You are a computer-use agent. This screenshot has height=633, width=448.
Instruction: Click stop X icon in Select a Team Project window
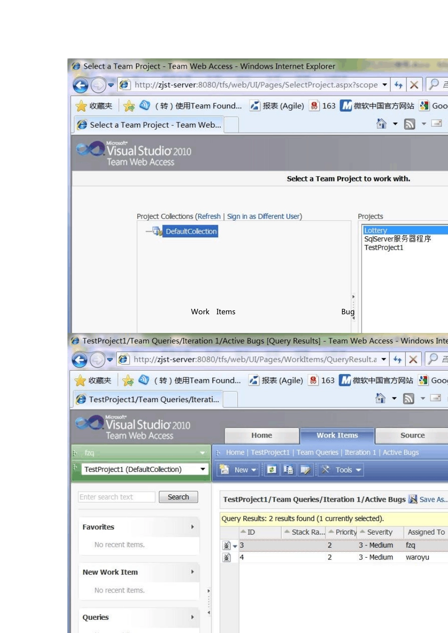click(414, 85)
